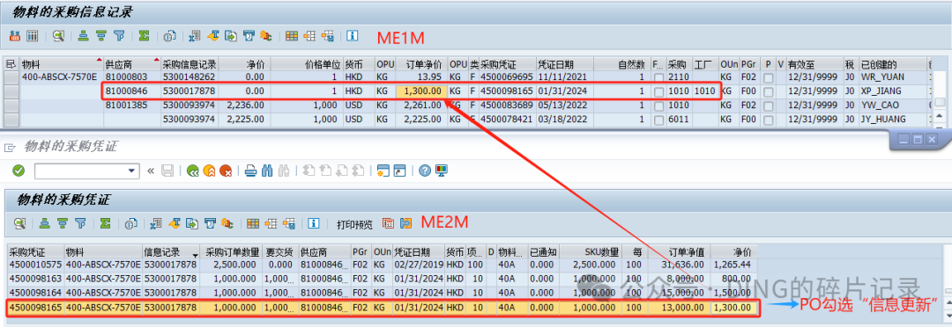Sort ascending in ME1M info record toolbar
952x327 pixels.
coord(83,36)
